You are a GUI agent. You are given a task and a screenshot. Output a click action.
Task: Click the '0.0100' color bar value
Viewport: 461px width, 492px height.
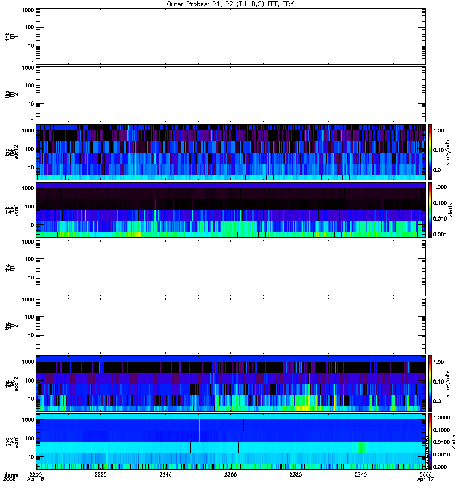coord(441,442)
